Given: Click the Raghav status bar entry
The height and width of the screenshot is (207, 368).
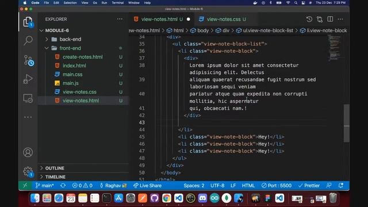Looking at the screenshot, I should tap(113, 186).
